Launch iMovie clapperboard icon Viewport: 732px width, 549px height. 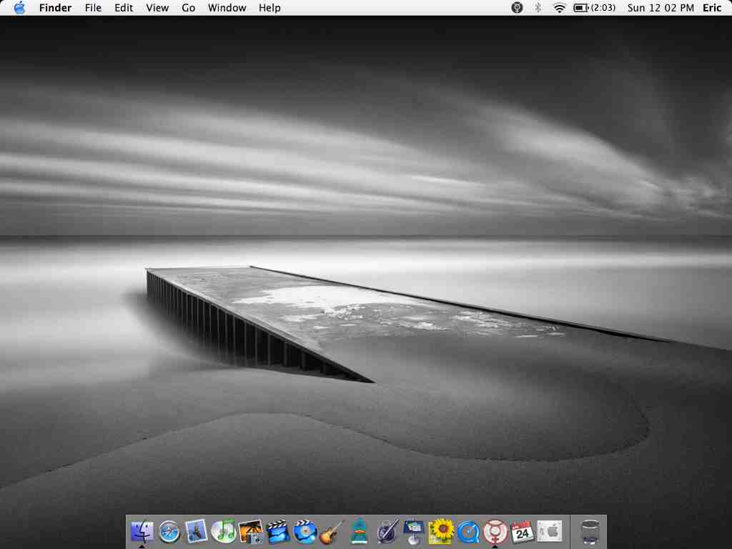click(278, 532)
